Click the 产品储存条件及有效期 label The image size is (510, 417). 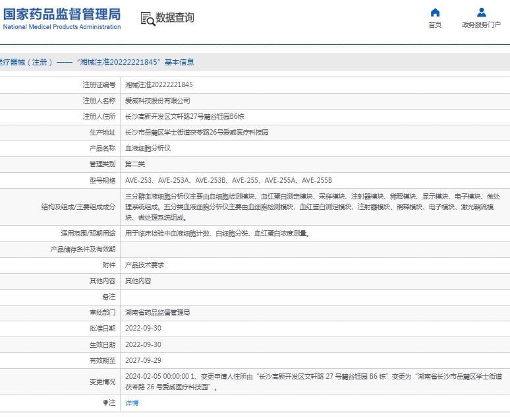pos(83,249)
